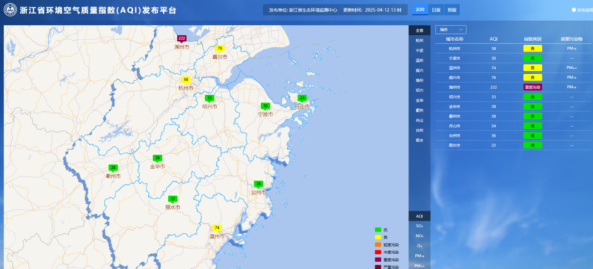Click the green 优 legend swatch
The width and height of the screenshot is (593, 269).
(x=378, y=230)
